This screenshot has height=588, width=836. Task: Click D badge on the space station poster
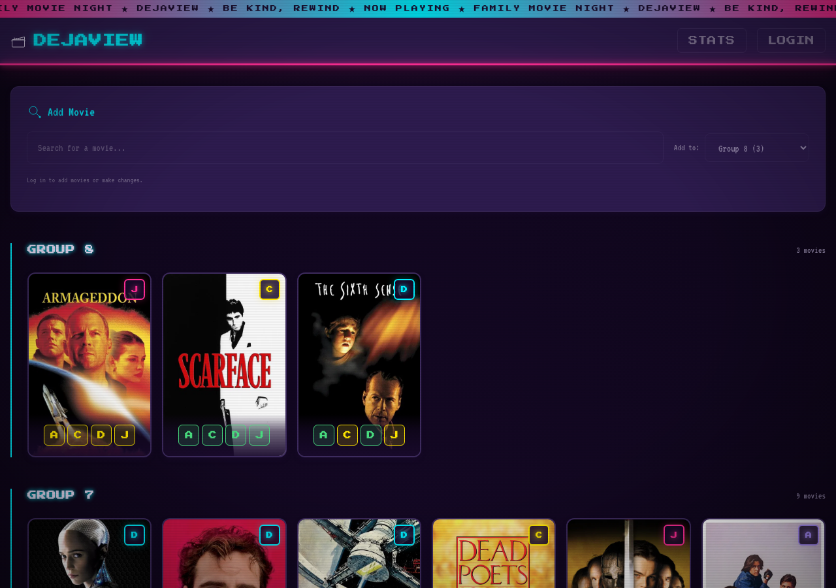[404, 535]
